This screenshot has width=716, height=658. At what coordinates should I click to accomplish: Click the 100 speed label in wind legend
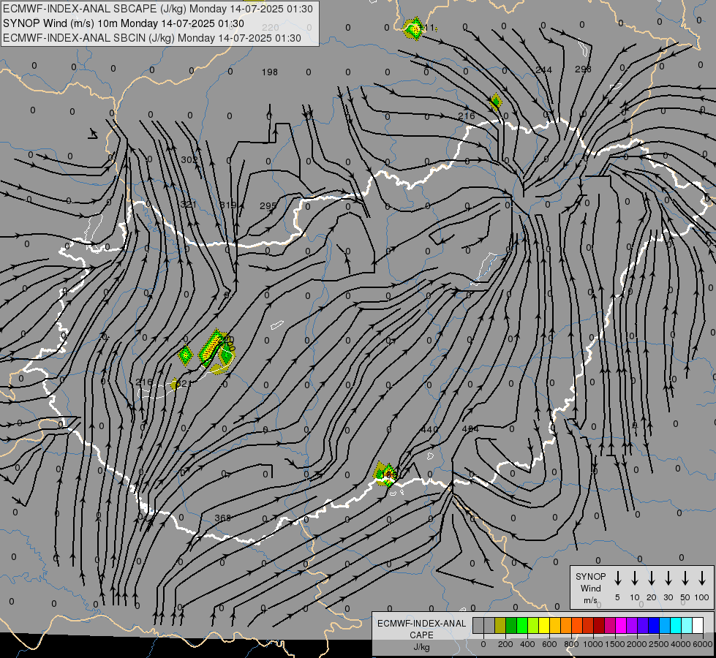(702, 597)
